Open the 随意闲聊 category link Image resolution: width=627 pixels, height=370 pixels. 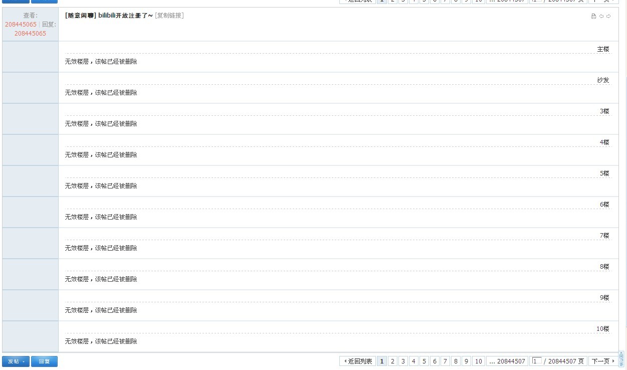click(81, 16)
